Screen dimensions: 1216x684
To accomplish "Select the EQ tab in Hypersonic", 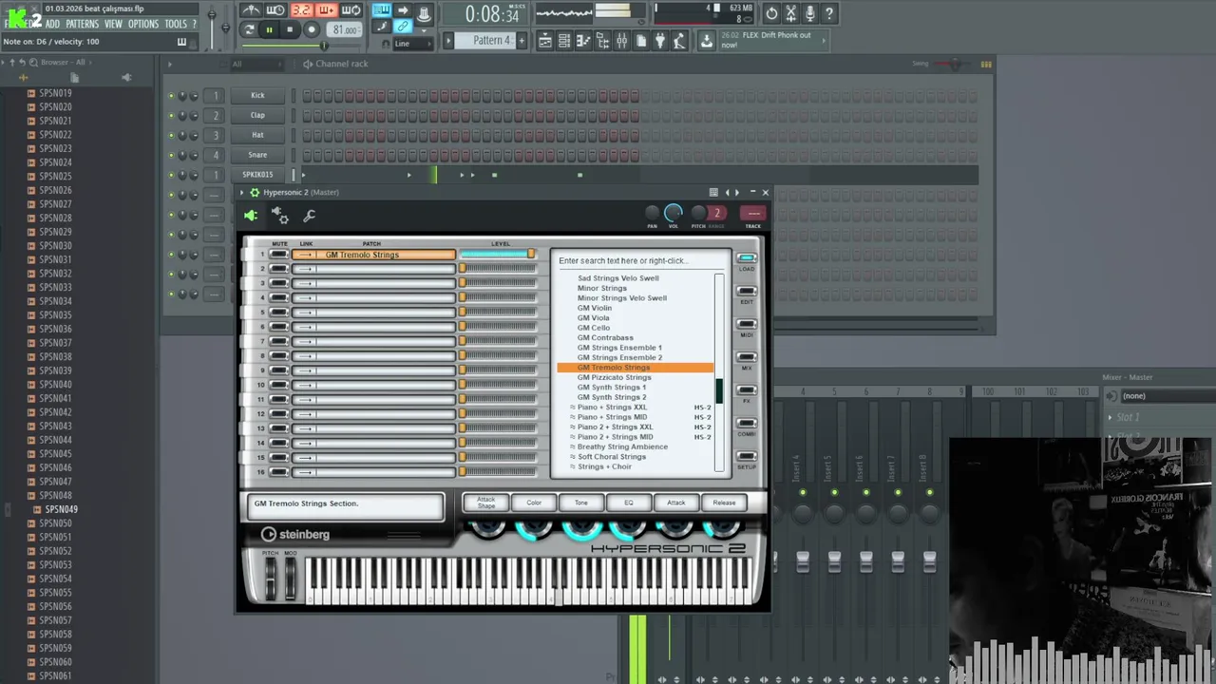I will (629, 503).
